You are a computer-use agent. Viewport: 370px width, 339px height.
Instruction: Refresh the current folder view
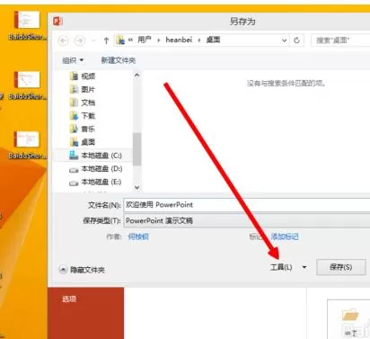pyautogui.click(x=296, y=40)
